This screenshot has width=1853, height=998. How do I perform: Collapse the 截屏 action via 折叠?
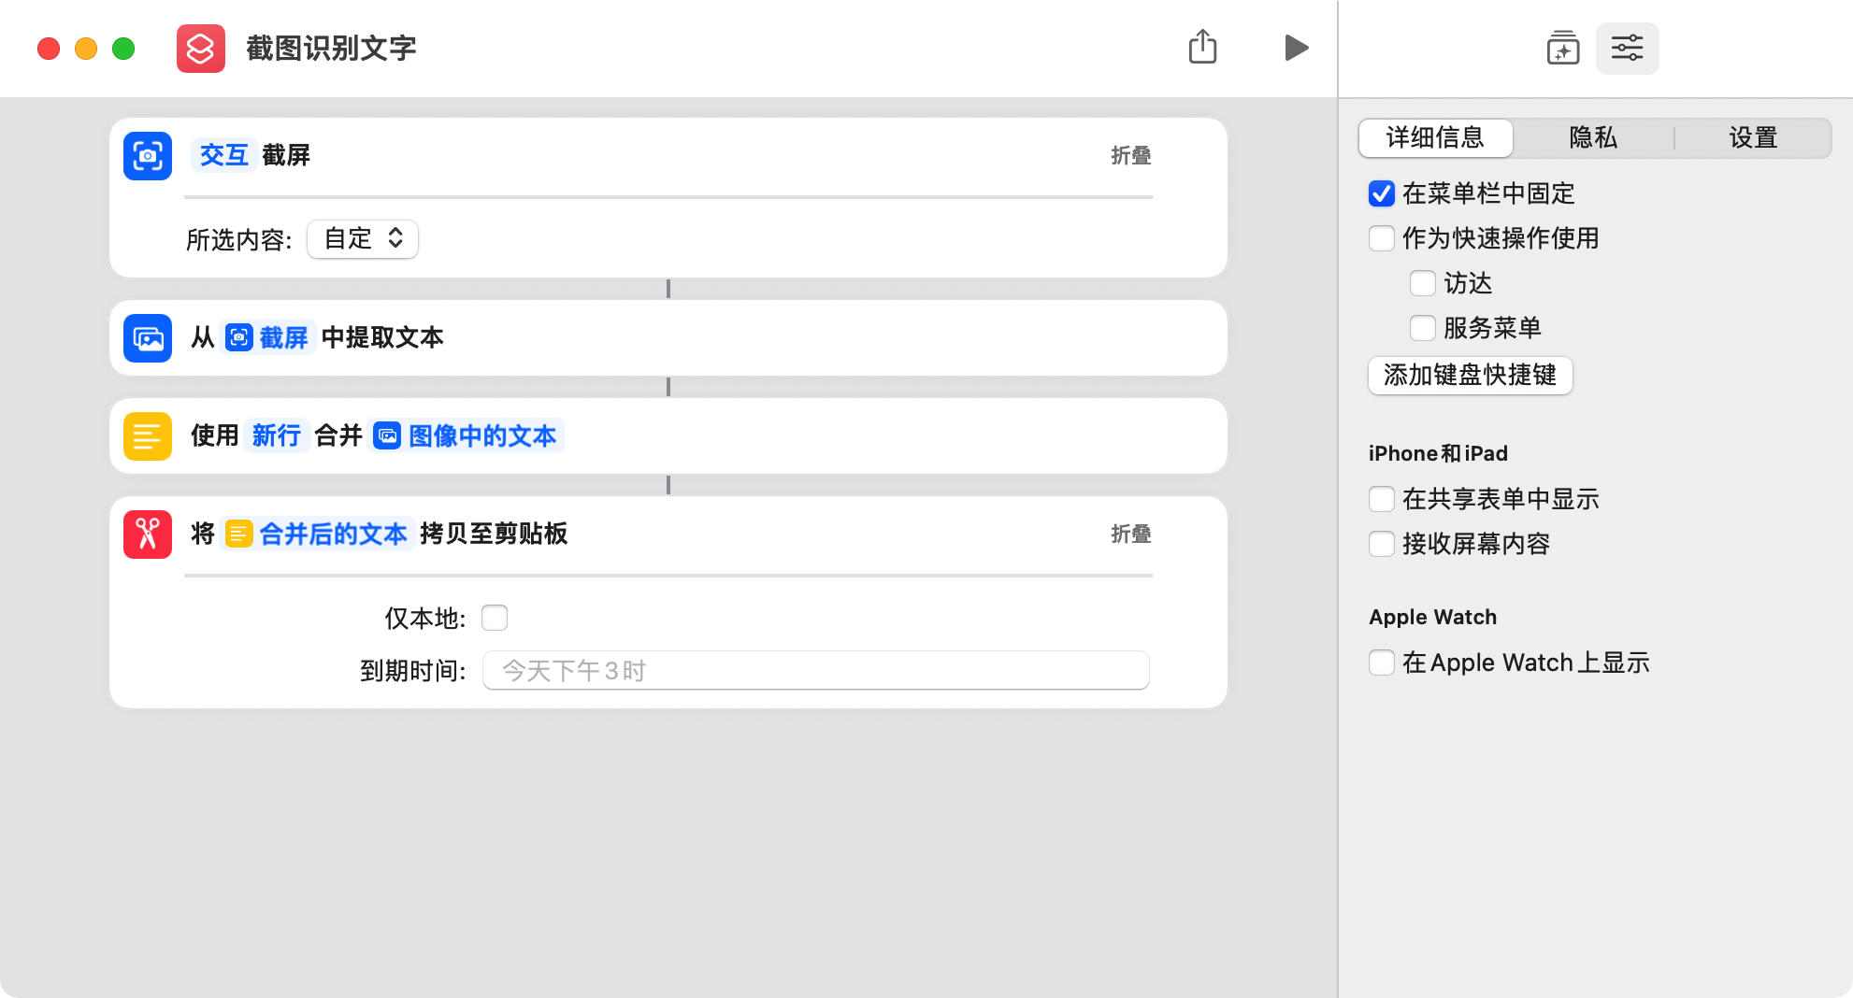[x=1129, y=156]
